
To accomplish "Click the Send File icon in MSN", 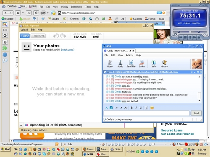I will (131, 64).
